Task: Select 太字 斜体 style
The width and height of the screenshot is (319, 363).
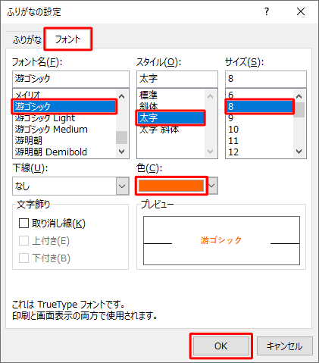Action: (170, 130)
